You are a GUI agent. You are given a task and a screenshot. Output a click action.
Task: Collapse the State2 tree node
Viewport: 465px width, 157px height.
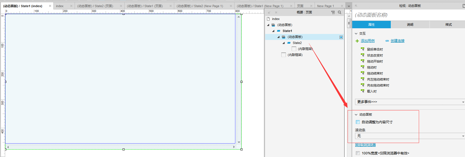pyautogui.click(x=284, y=43)
